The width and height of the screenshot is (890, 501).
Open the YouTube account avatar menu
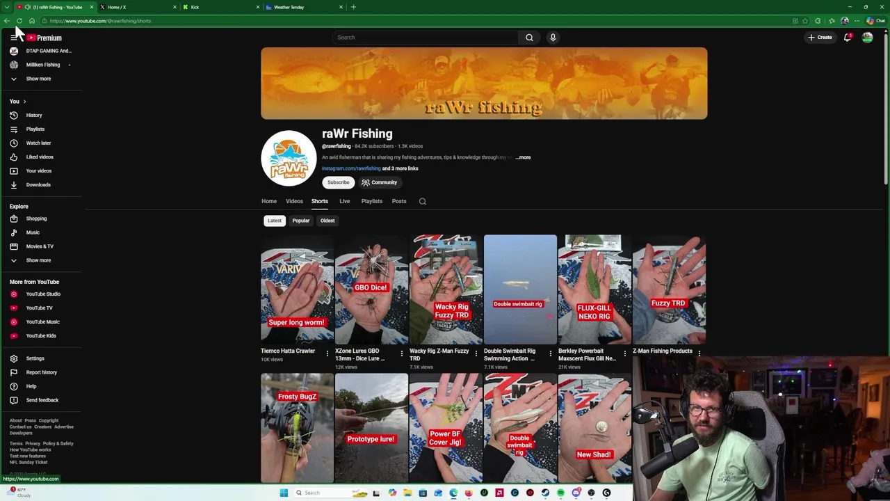[x=867, y=38]
